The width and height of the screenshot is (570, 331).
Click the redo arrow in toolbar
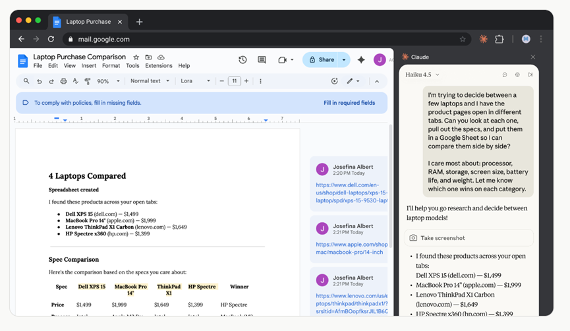pos(51,81)
